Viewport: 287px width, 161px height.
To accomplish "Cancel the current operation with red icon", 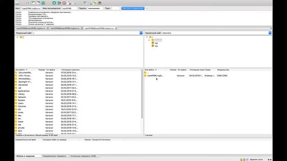I will (x=64, y=3).
